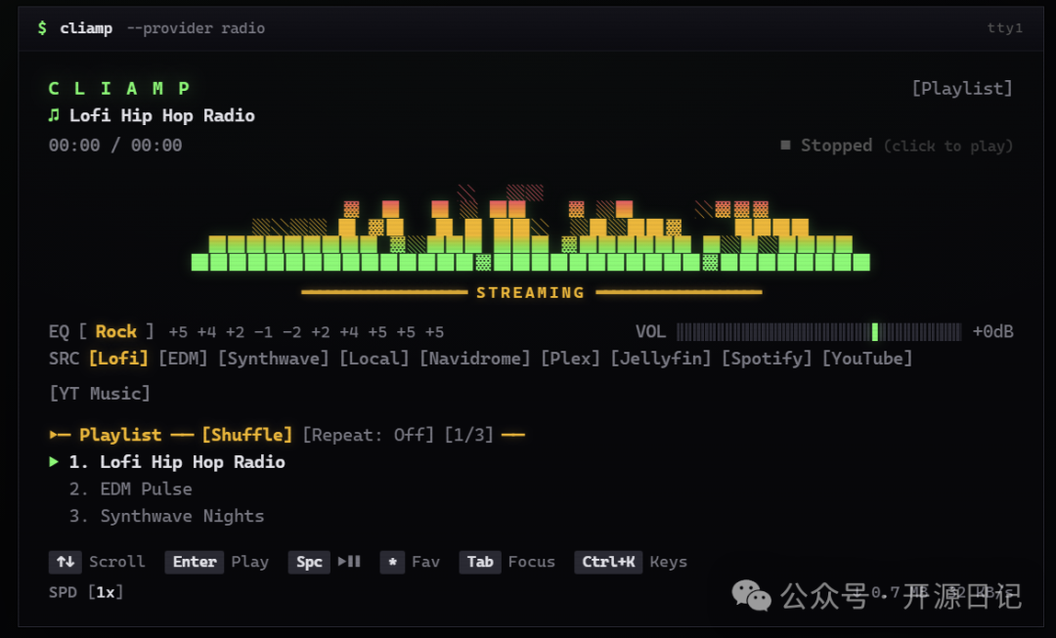Select the Spotify source tab
The image size is (1056, 638).
point(767,358)
